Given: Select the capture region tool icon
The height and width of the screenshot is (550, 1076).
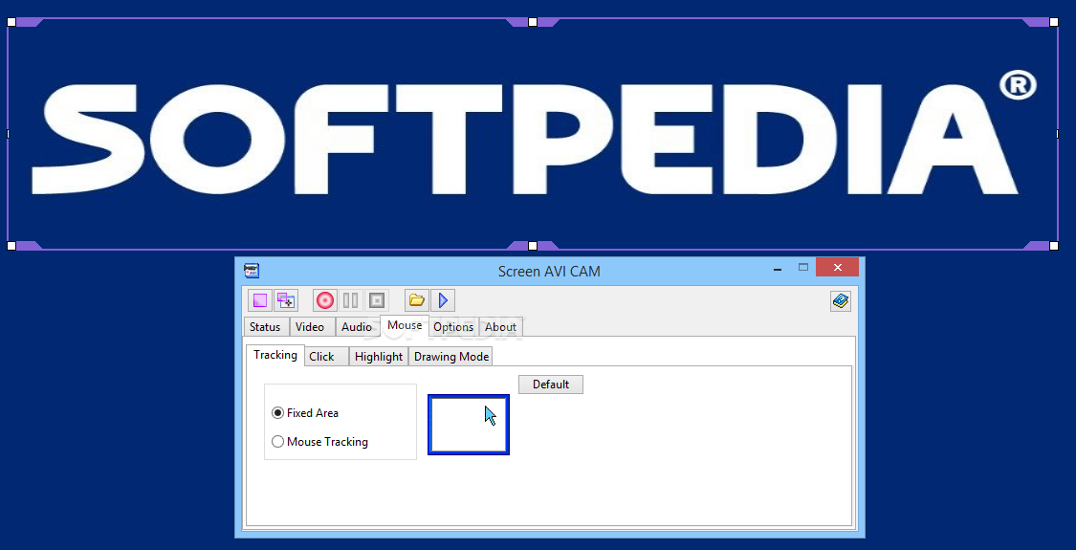Looking at the screenshot, I should coord(259,300).
